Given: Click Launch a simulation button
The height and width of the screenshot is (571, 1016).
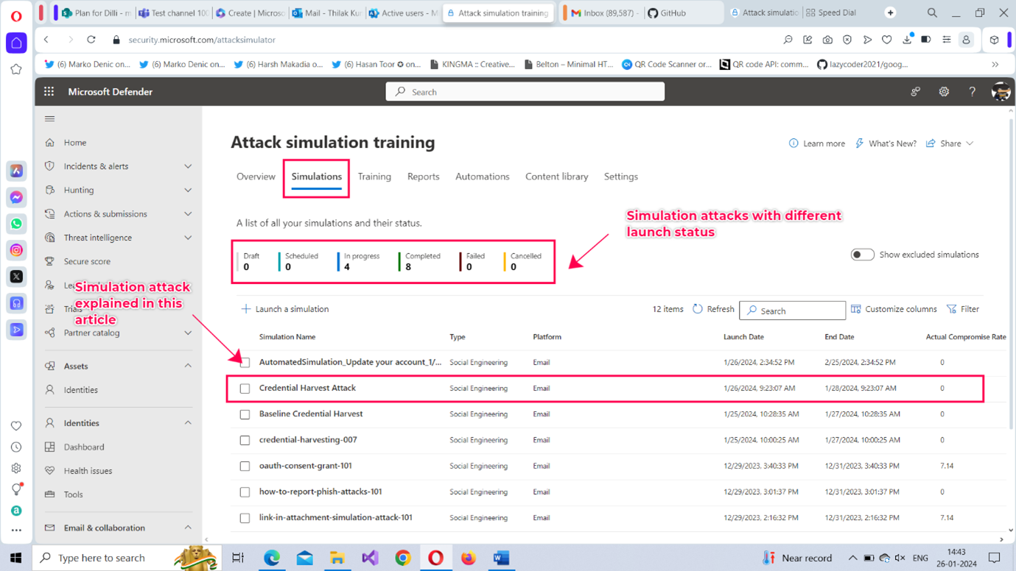Looking at the screenshot, I should pyautogui.click(x=285, y=309).
